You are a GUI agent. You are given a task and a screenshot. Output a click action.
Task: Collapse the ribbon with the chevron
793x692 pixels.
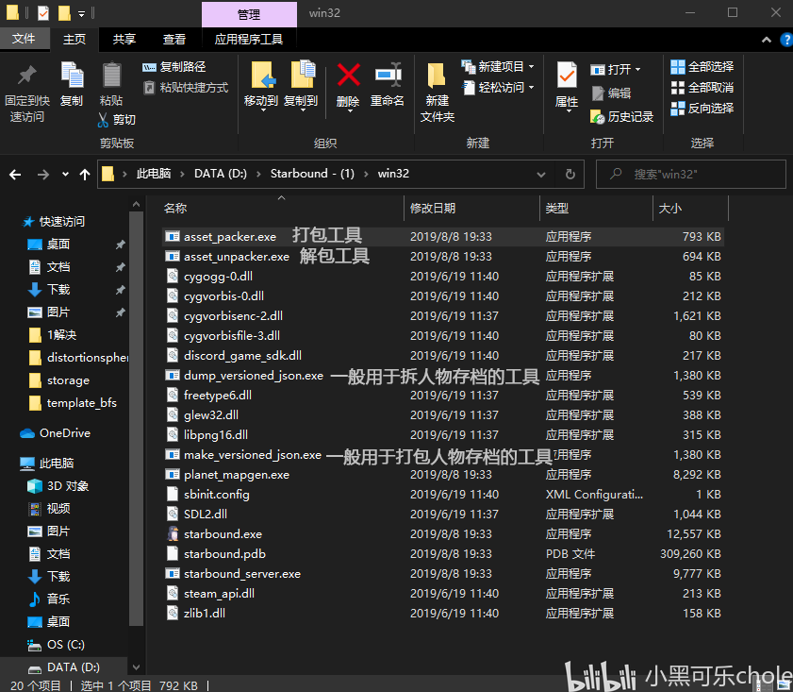click(x=767, y=40)
